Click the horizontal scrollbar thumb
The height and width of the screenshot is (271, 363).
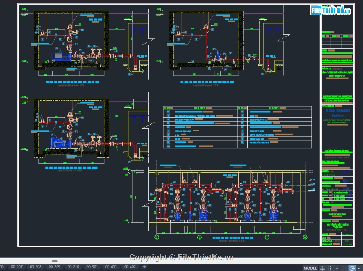[x=55, y=261]
